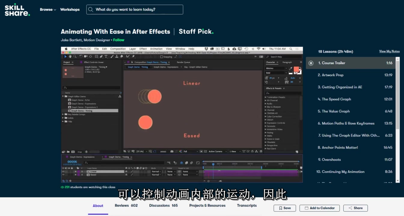Screen dimensions: 404x216
Task: Open the Minimo font family dropdown
Action: (x=276, y=68)
